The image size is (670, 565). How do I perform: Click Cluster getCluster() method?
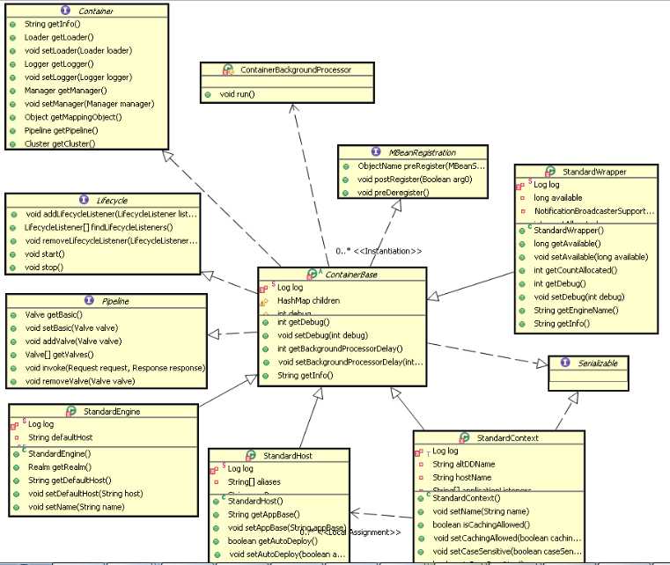60,143
